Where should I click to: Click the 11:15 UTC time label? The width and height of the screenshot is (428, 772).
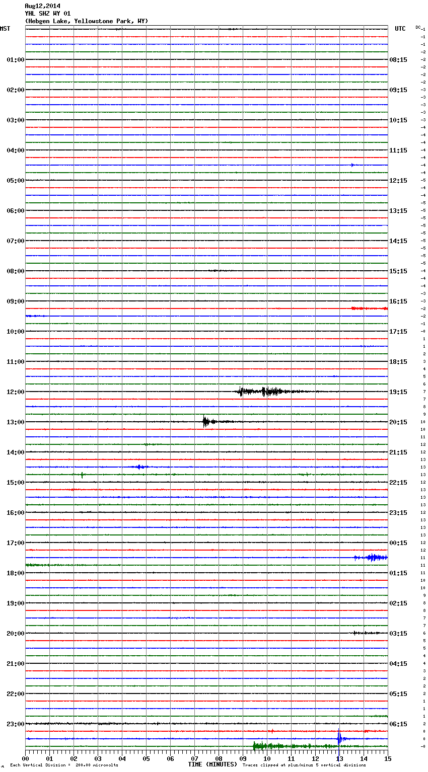[398, 150]
